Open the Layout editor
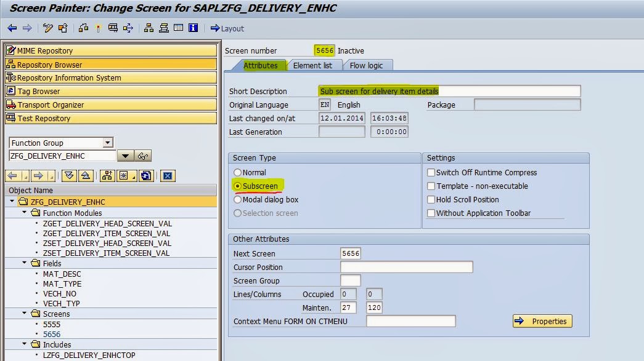This screenshot has width=644, height=361. (x=228, y=28)
